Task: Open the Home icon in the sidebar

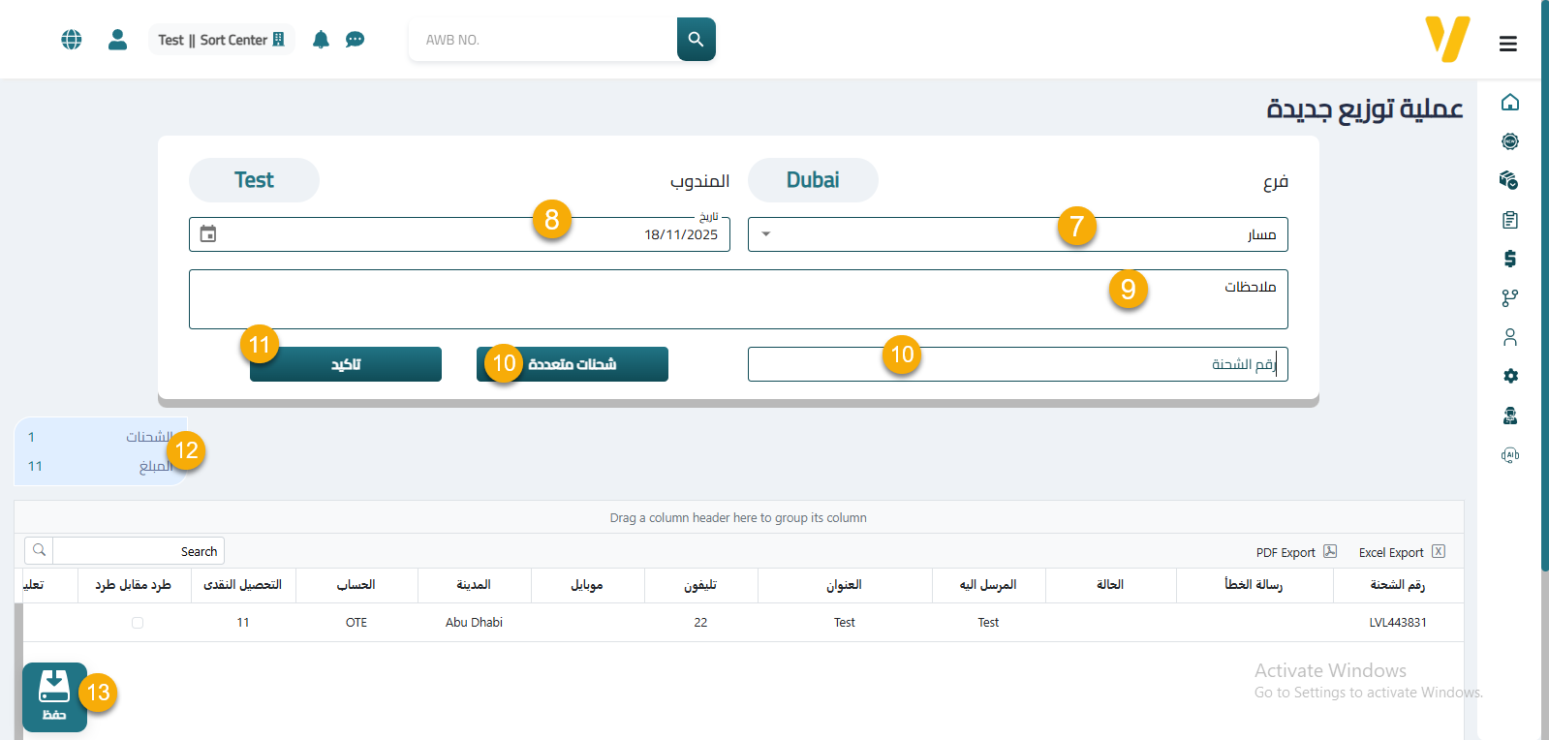Action: tap(1509, 103)
